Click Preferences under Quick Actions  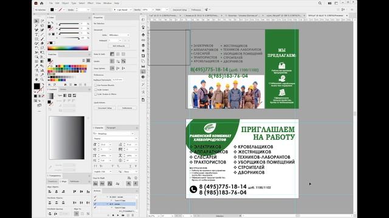[127, 108]
